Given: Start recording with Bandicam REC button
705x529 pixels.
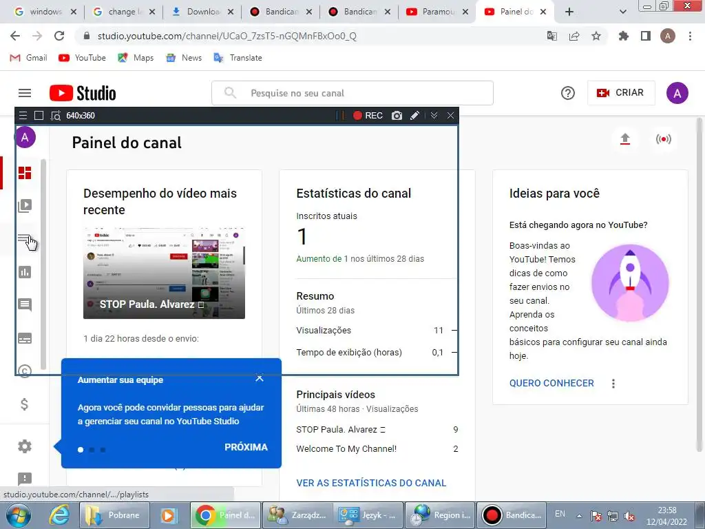Looking at the screenshot, I should click(x=368, y=116).
